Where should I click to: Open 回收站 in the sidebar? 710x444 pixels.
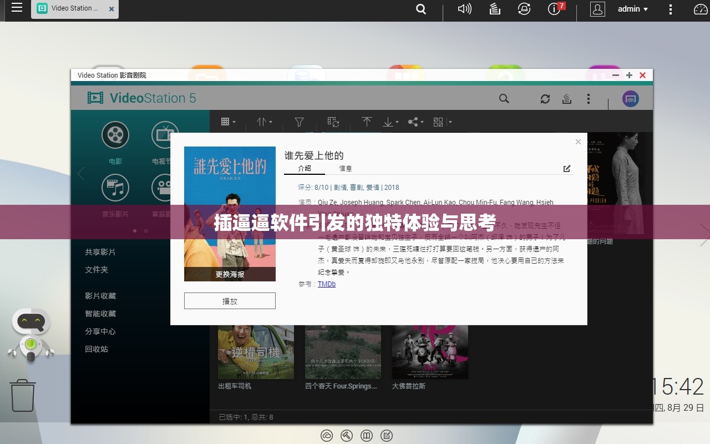coord(97,349)
